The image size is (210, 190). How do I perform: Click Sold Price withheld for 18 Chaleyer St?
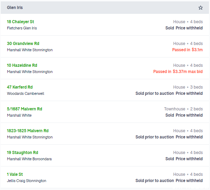tap(184, 28)
